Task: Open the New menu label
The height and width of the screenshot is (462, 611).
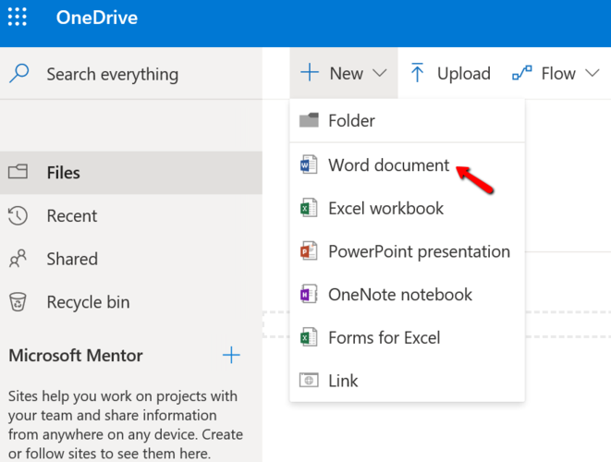Action: pos(347,73)
